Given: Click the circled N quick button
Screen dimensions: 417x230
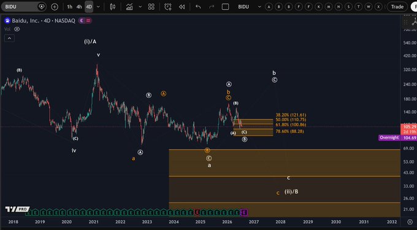Looking at the screenshot, I should click(339, 7).
